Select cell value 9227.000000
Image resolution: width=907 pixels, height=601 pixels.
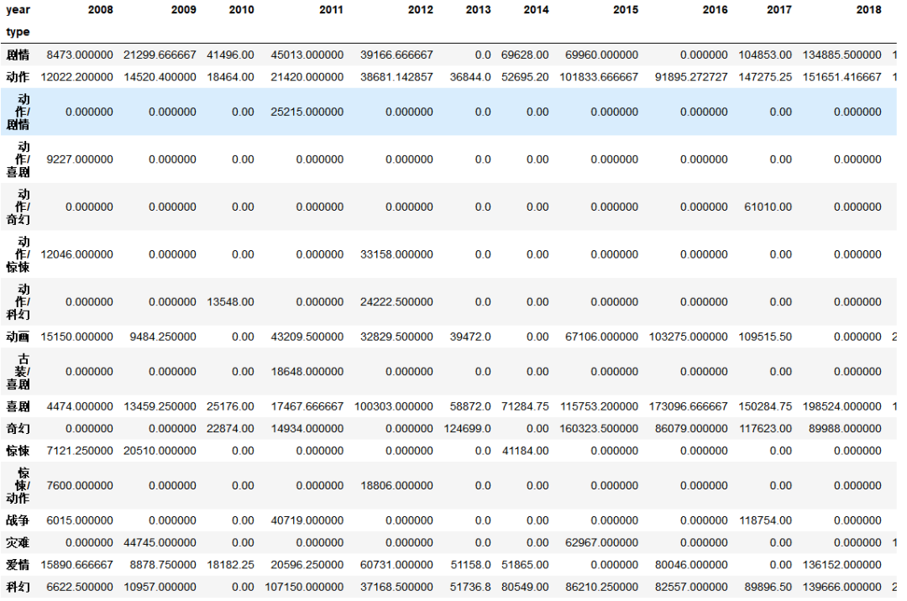(x=80, y=159)
